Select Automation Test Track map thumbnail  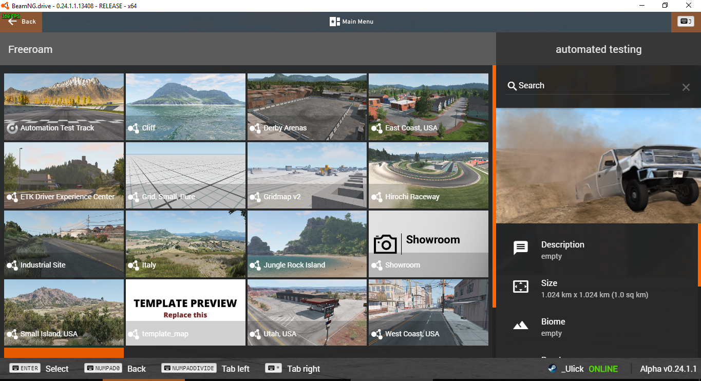pyautogui.click(x=64, y=107)
